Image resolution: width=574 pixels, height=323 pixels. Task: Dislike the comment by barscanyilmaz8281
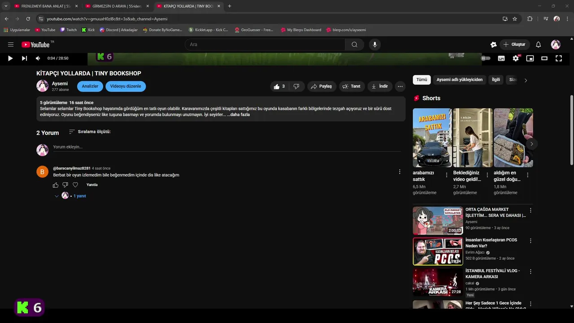click(x=65, y=185)
